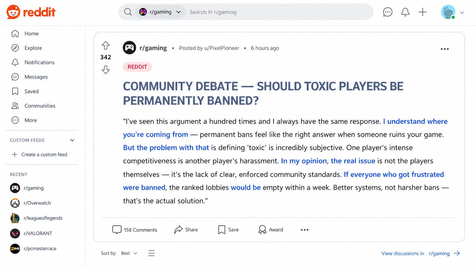
Task: Click highlighted "In my opinion, the real issue"
Action: tap(328, 161)
